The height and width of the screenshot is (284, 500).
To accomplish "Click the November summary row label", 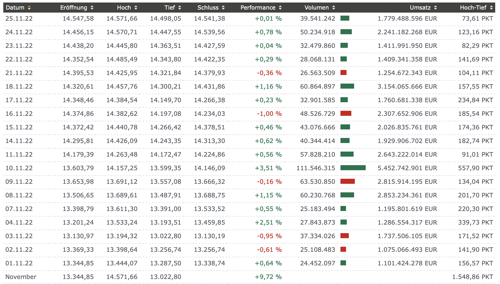I will [21, 277].
